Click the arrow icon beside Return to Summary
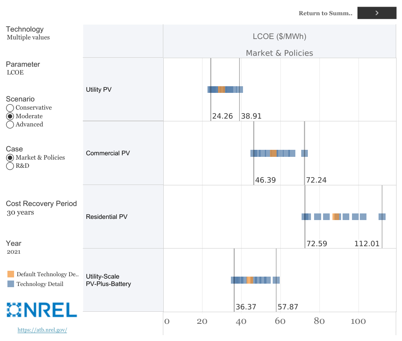 376,13
